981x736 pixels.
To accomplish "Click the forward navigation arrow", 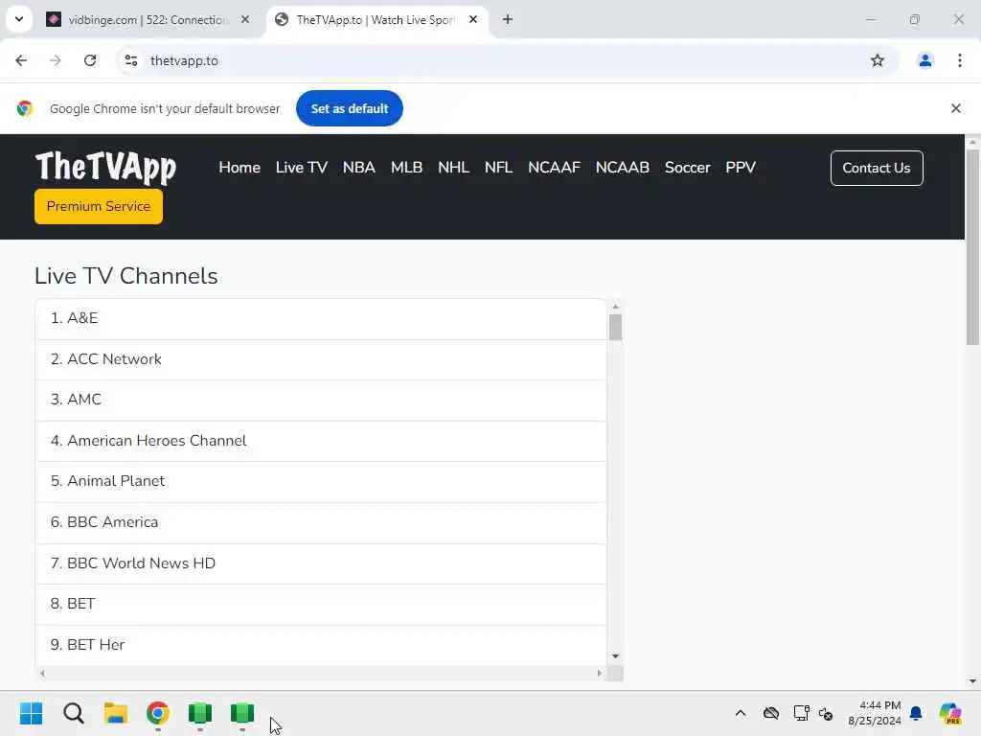I will pos(56,60).
